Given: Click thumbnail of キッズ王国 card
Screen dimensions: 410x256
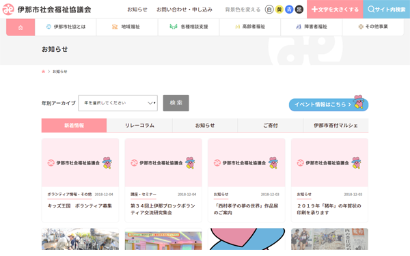Looking at the screenshot, I should (x=80, y=162).
